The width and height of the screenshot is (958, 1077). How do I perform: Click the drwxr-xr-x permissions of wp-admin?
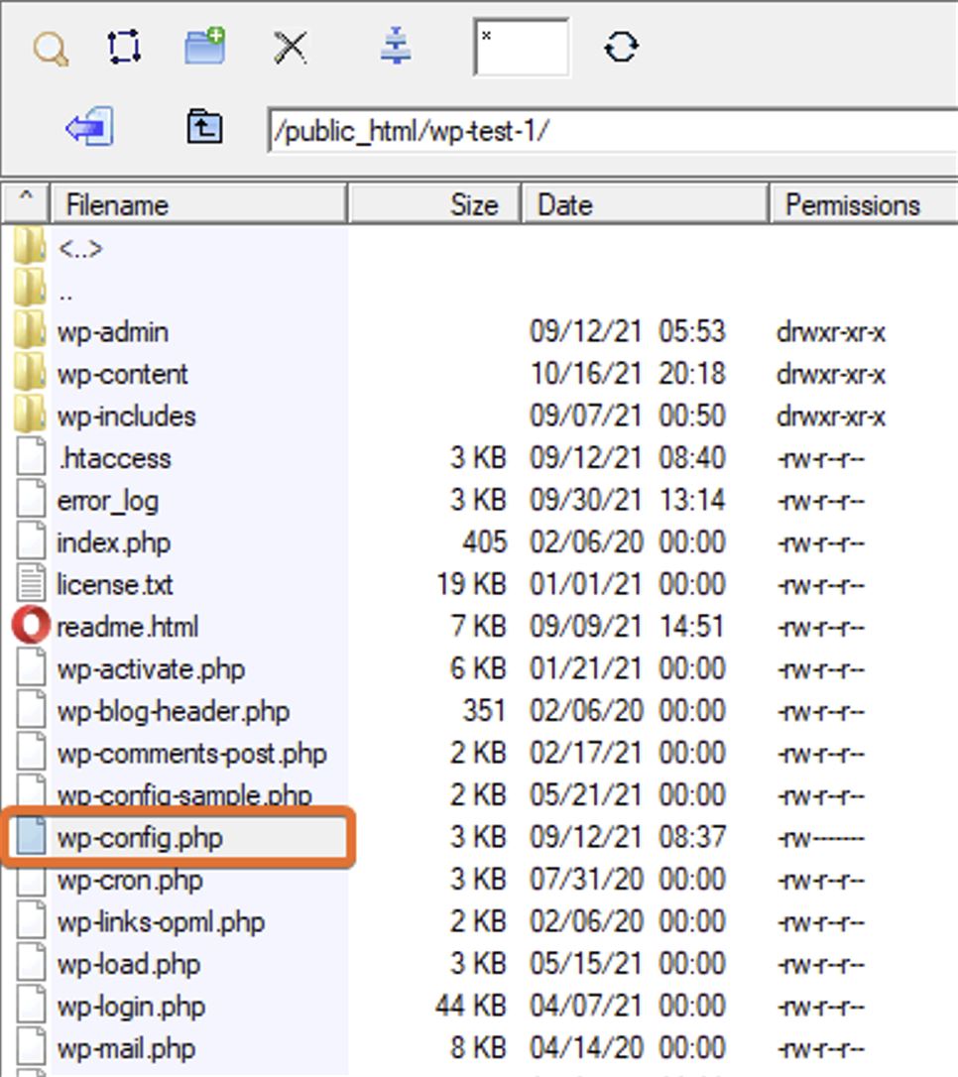[831, 333]
